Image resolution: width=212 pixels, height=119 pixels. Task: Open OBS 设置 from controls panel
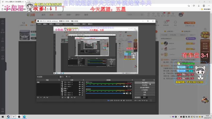(145, 92)
